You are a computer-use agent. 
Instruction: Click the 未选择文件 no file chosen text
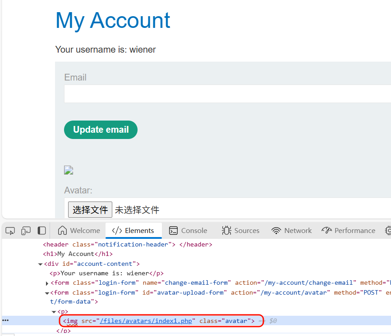coord(137,210)
